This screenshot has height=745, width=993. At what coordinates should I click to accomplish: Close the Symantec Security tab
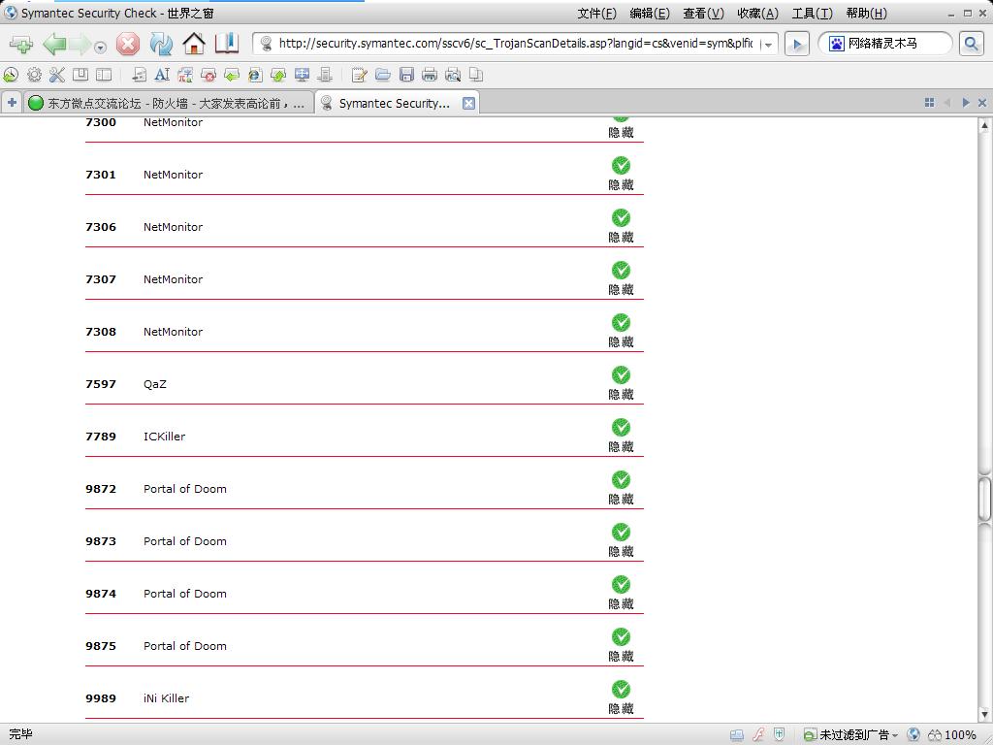[x=468, y=103]
